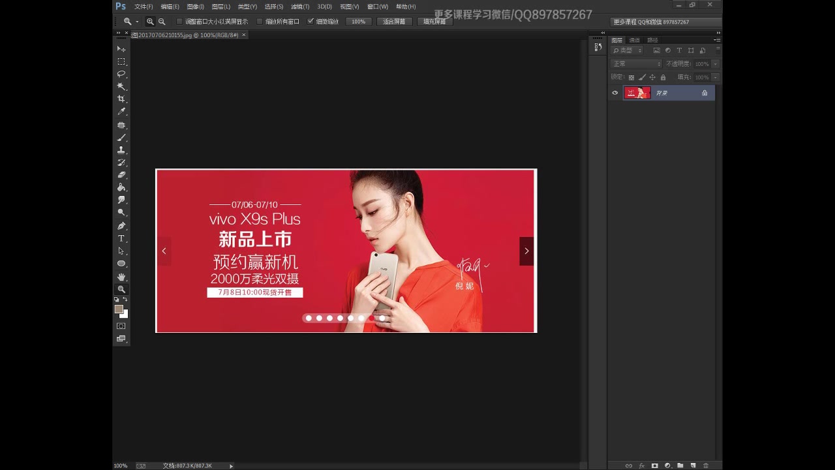Toggle lock position icon

tap(652, 77)
